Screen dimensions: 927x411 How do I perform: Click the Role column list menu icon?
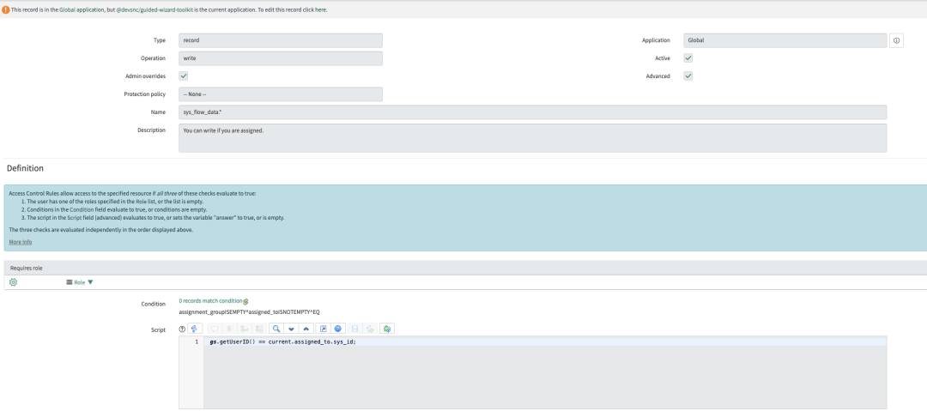pyautogui.click(x=70, y=282)
